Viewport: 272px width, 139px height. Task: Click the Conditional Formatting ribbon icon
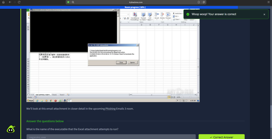pyautogui.click(x=135, y=15)
